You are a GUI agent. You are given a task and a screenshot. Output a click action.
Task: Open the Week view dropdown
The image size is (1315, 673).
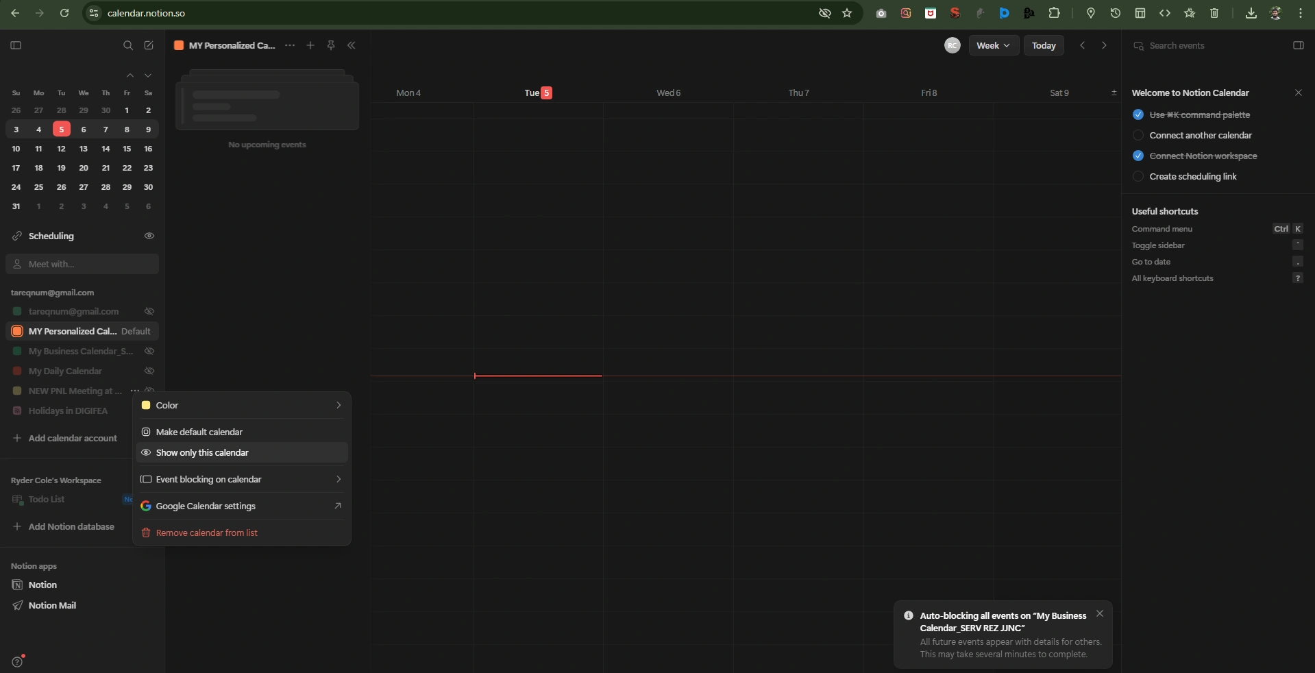994,45
